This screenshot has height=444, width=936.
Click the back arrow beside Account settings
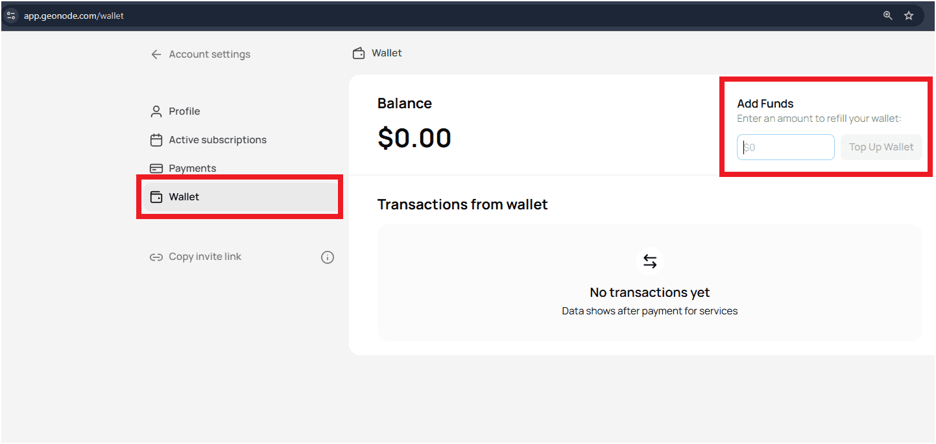(156, 54)
